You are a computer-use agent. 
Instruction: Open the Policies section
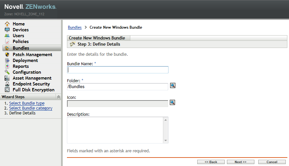21,42
